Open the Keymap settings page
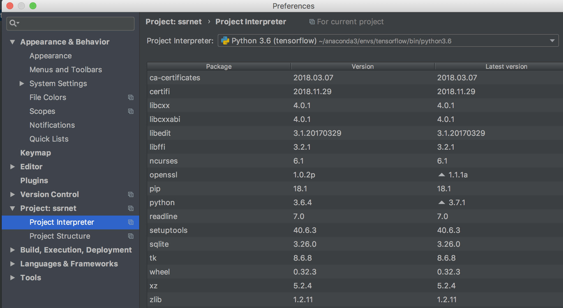Viewport: 563px width, 308px height. click(36, 153)
